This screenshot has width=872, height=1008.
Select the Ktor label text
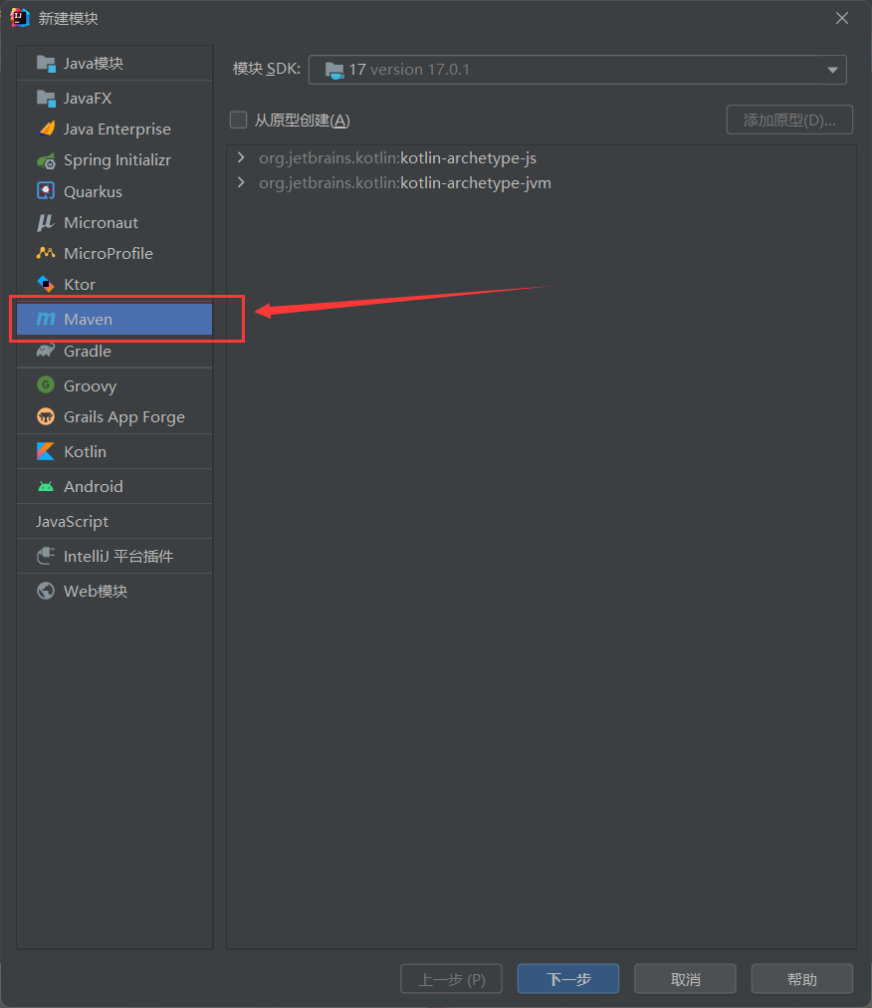pyautogui.click(x=79, y=284)
